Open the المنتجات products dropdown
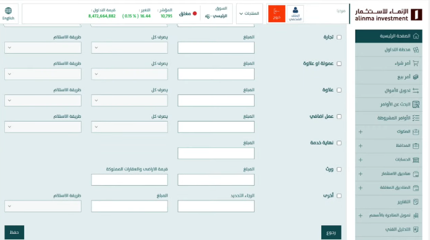The height and width of the screenshot is (240, 430). coord(249,14)
